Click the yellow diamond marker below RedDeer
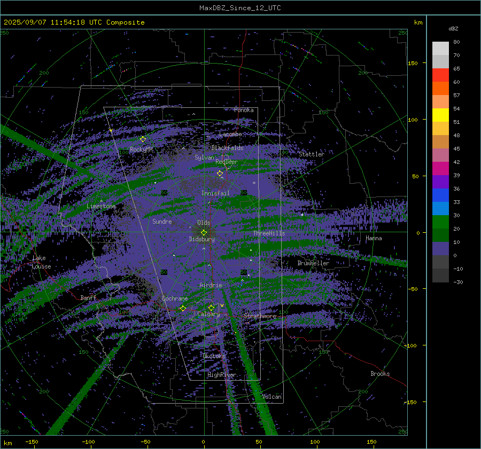481x449 pixels. [220, 173]
